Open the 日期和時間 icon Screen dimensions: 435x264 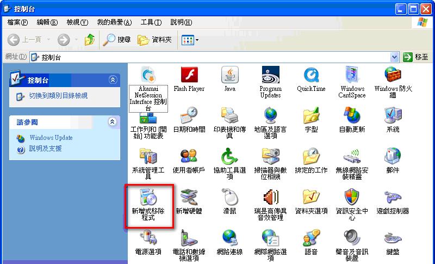pos(189,115)
